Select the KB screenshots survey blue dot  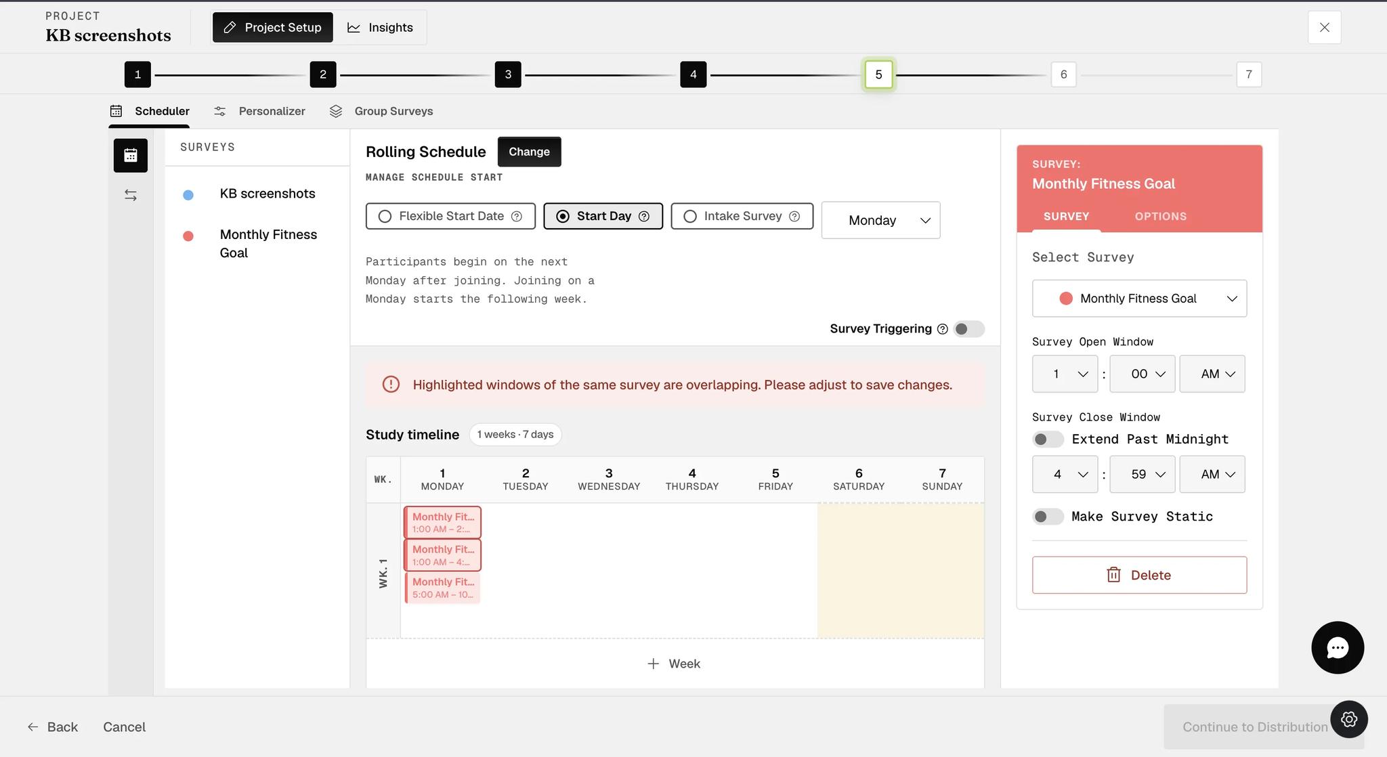tap(188, 195)
